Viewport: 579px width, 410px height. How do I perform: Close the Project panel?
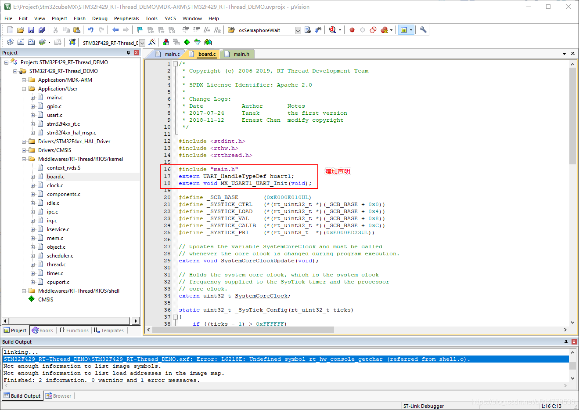[x=137, y=53]
